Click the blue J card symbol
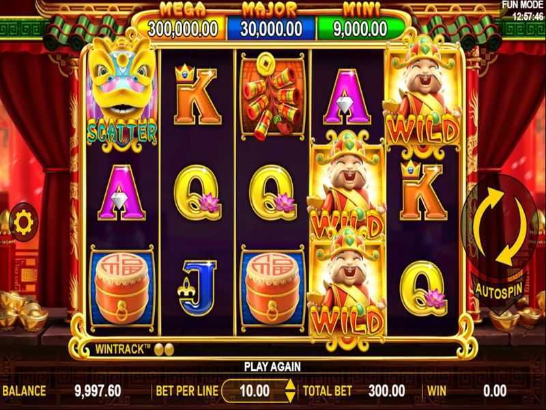The width and height of the screenshot is (546, 410). coord(197,288)
